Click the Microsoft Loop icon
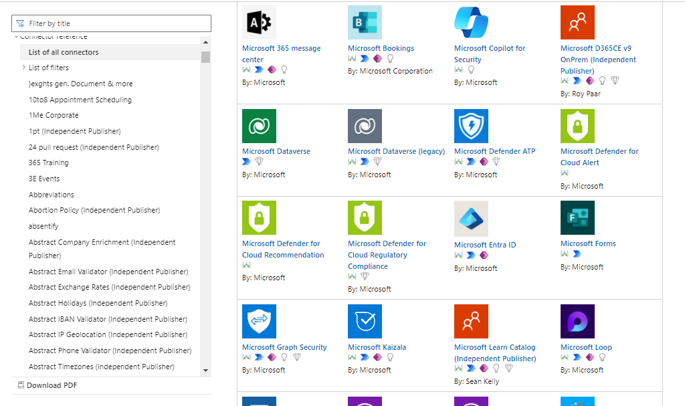This screenshot has height=406, width=685. (x=577, y=321)
